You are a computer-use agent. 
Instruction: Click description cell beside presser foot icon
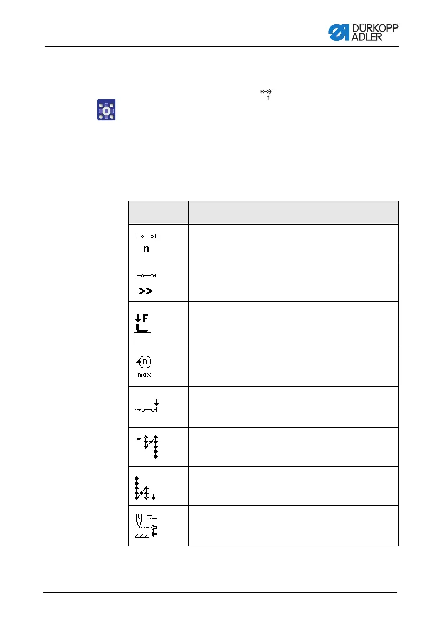point(293,323)
